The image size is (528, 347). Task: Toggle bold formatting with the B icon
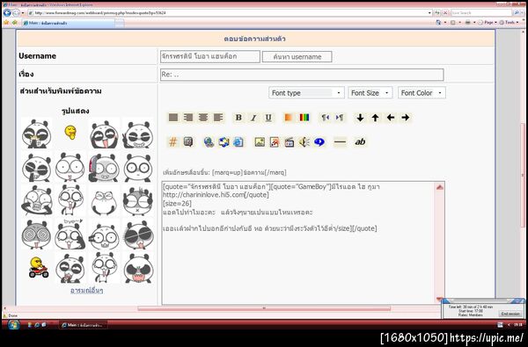point(238,118)
